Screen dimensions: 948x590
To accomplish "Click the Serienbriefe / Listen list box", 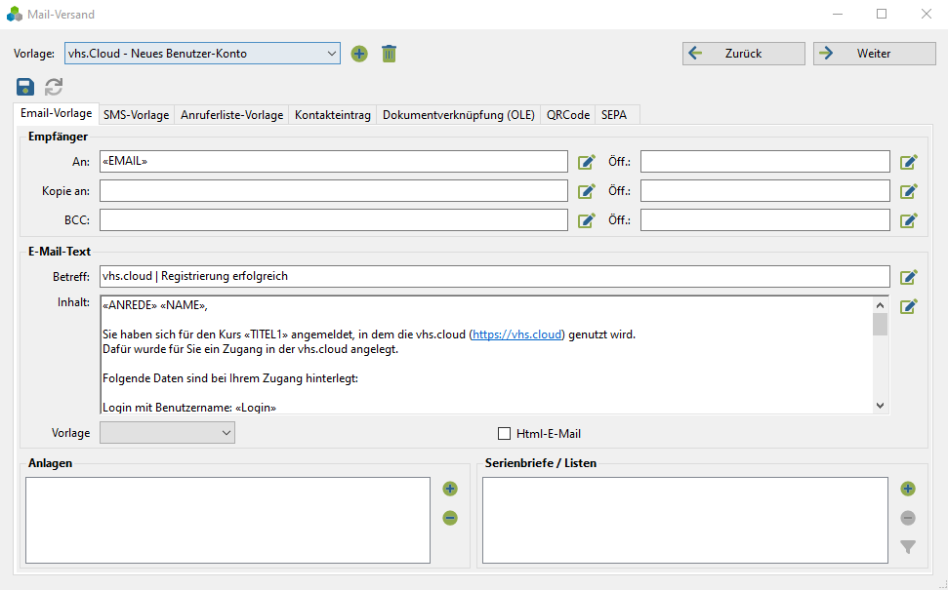I will (x=685, y=520).
